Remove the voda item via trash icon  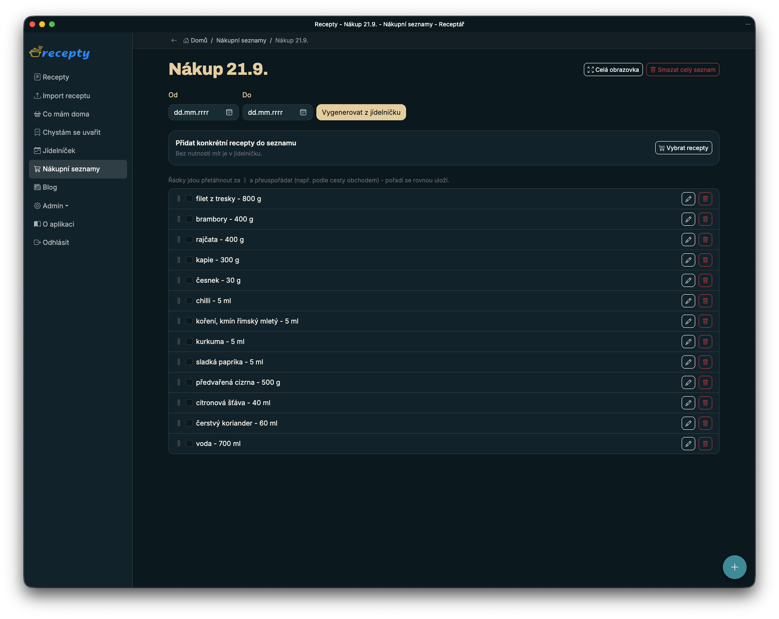[x=705, y=443]
